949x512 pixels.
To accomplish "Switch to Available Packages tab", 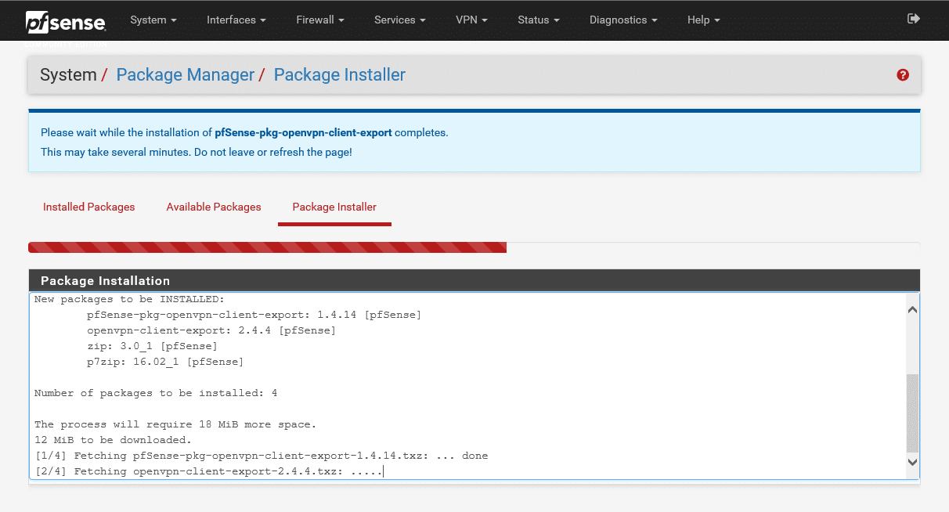I will pyautogui.click(x=214, y=207).
